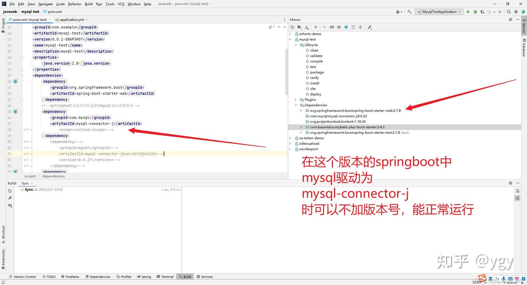The image size is (527, 285).
Task: Toggle Offline mode in Maven toolbar
Action: pyautogui.click(x=347, y=27)
